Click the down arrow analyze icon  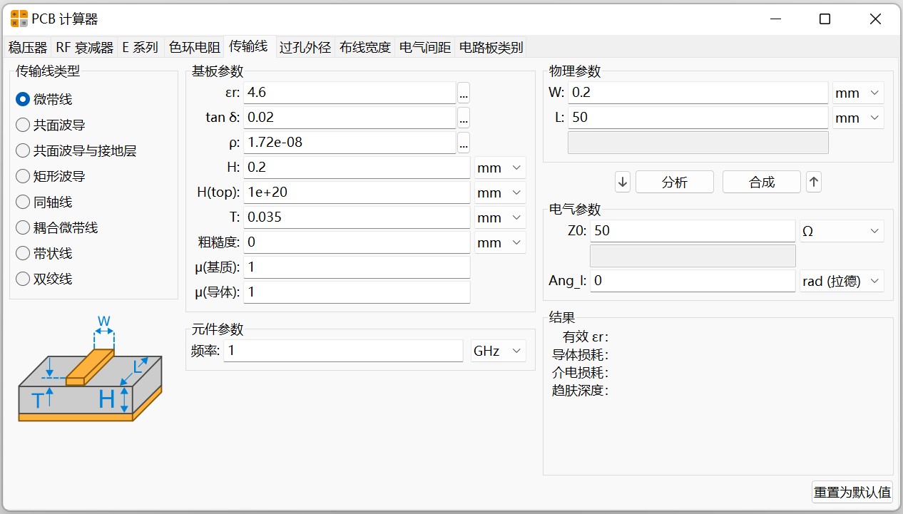pyautogui.click(x=623, y=182)
